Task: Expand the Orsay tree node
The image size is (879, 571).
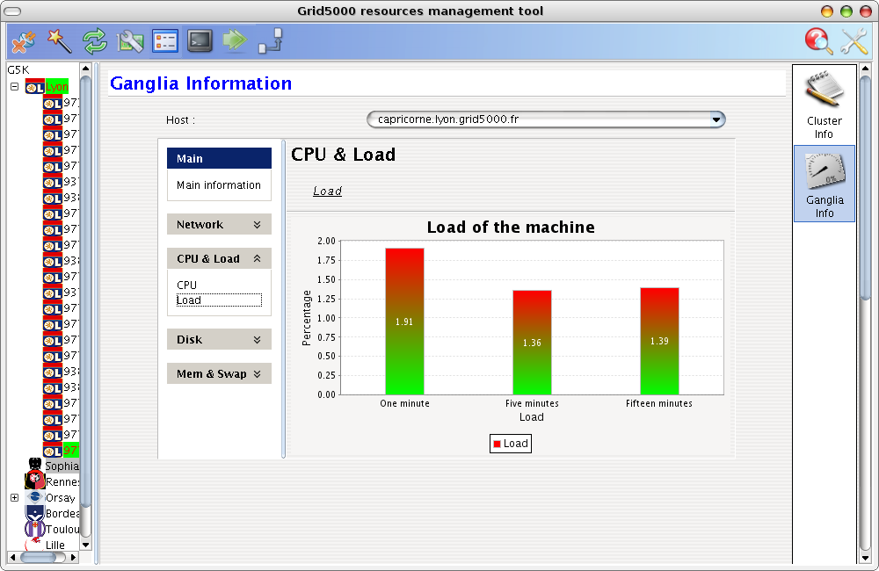Action: click(x=15, y=497)
